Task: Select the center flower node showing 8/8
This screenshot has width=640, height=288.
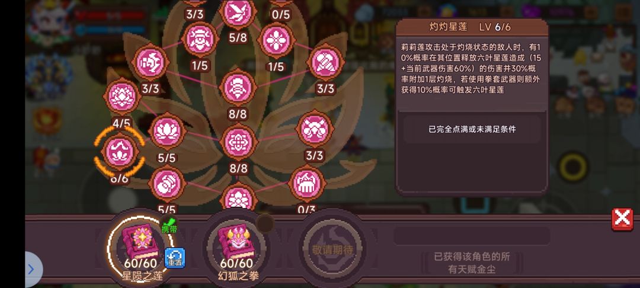Action: tap(238, 142)
